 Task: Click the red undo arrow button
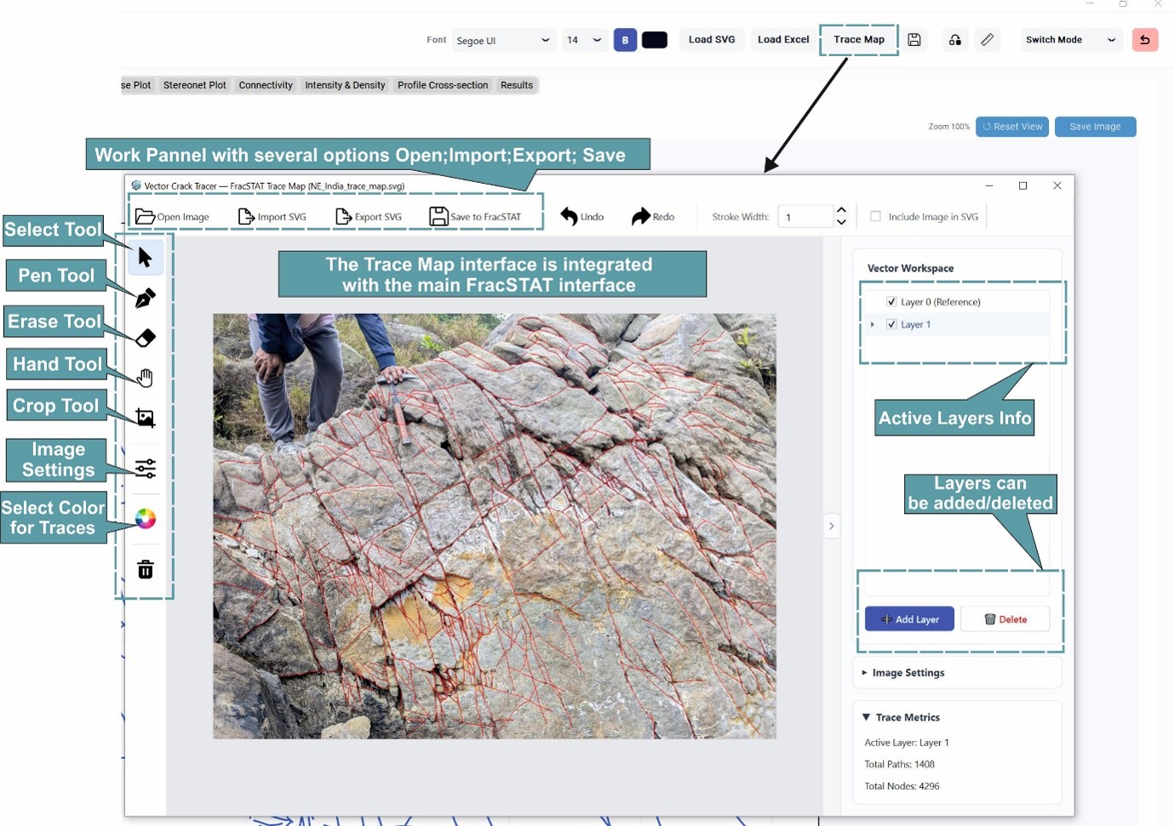[x=1145, y=40]
